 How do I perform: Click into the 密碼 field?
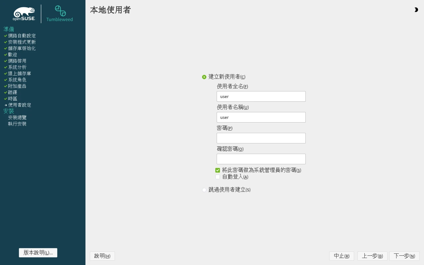261,138
